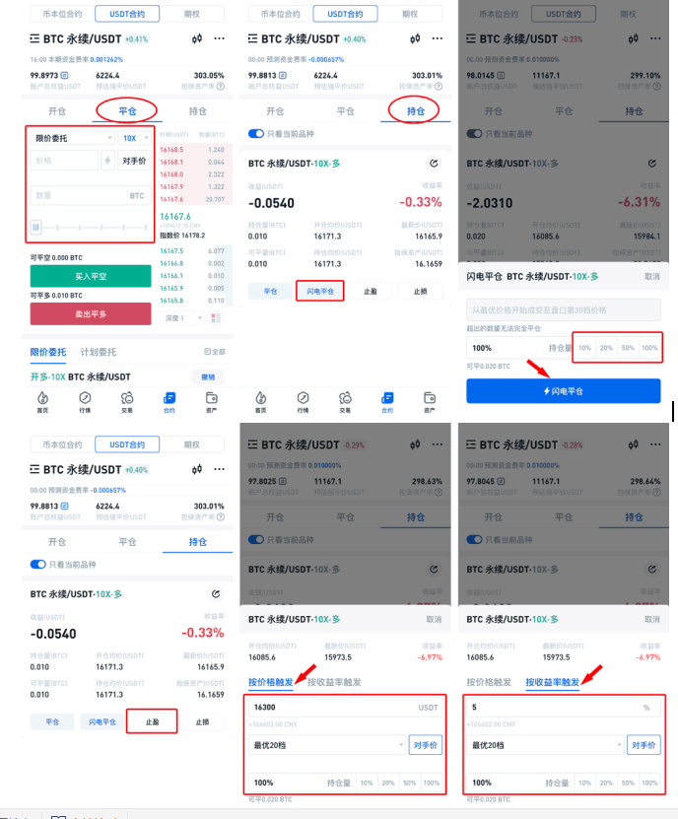678x819 pixels.
Task: Tap share icon on dimmed -6.31% position card
Action: 651,164
